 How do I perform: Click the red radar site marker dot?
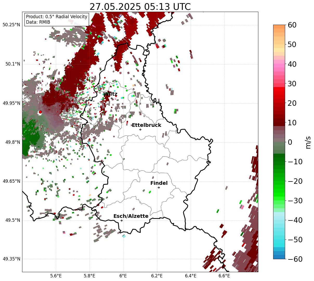pos(40,112)
